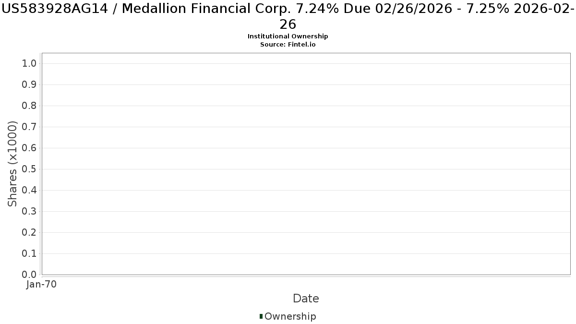Click the Jan-70 x-axis tick label

coord(42,285)
